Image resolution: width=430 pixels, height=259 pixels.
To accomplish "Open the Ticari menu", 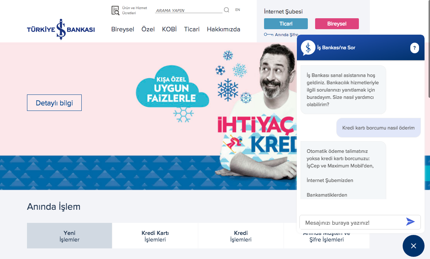I will click(192, 29).
